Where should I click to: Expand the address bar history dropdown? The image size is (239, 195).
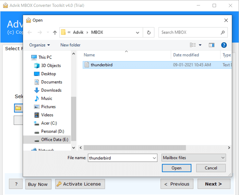138,33
